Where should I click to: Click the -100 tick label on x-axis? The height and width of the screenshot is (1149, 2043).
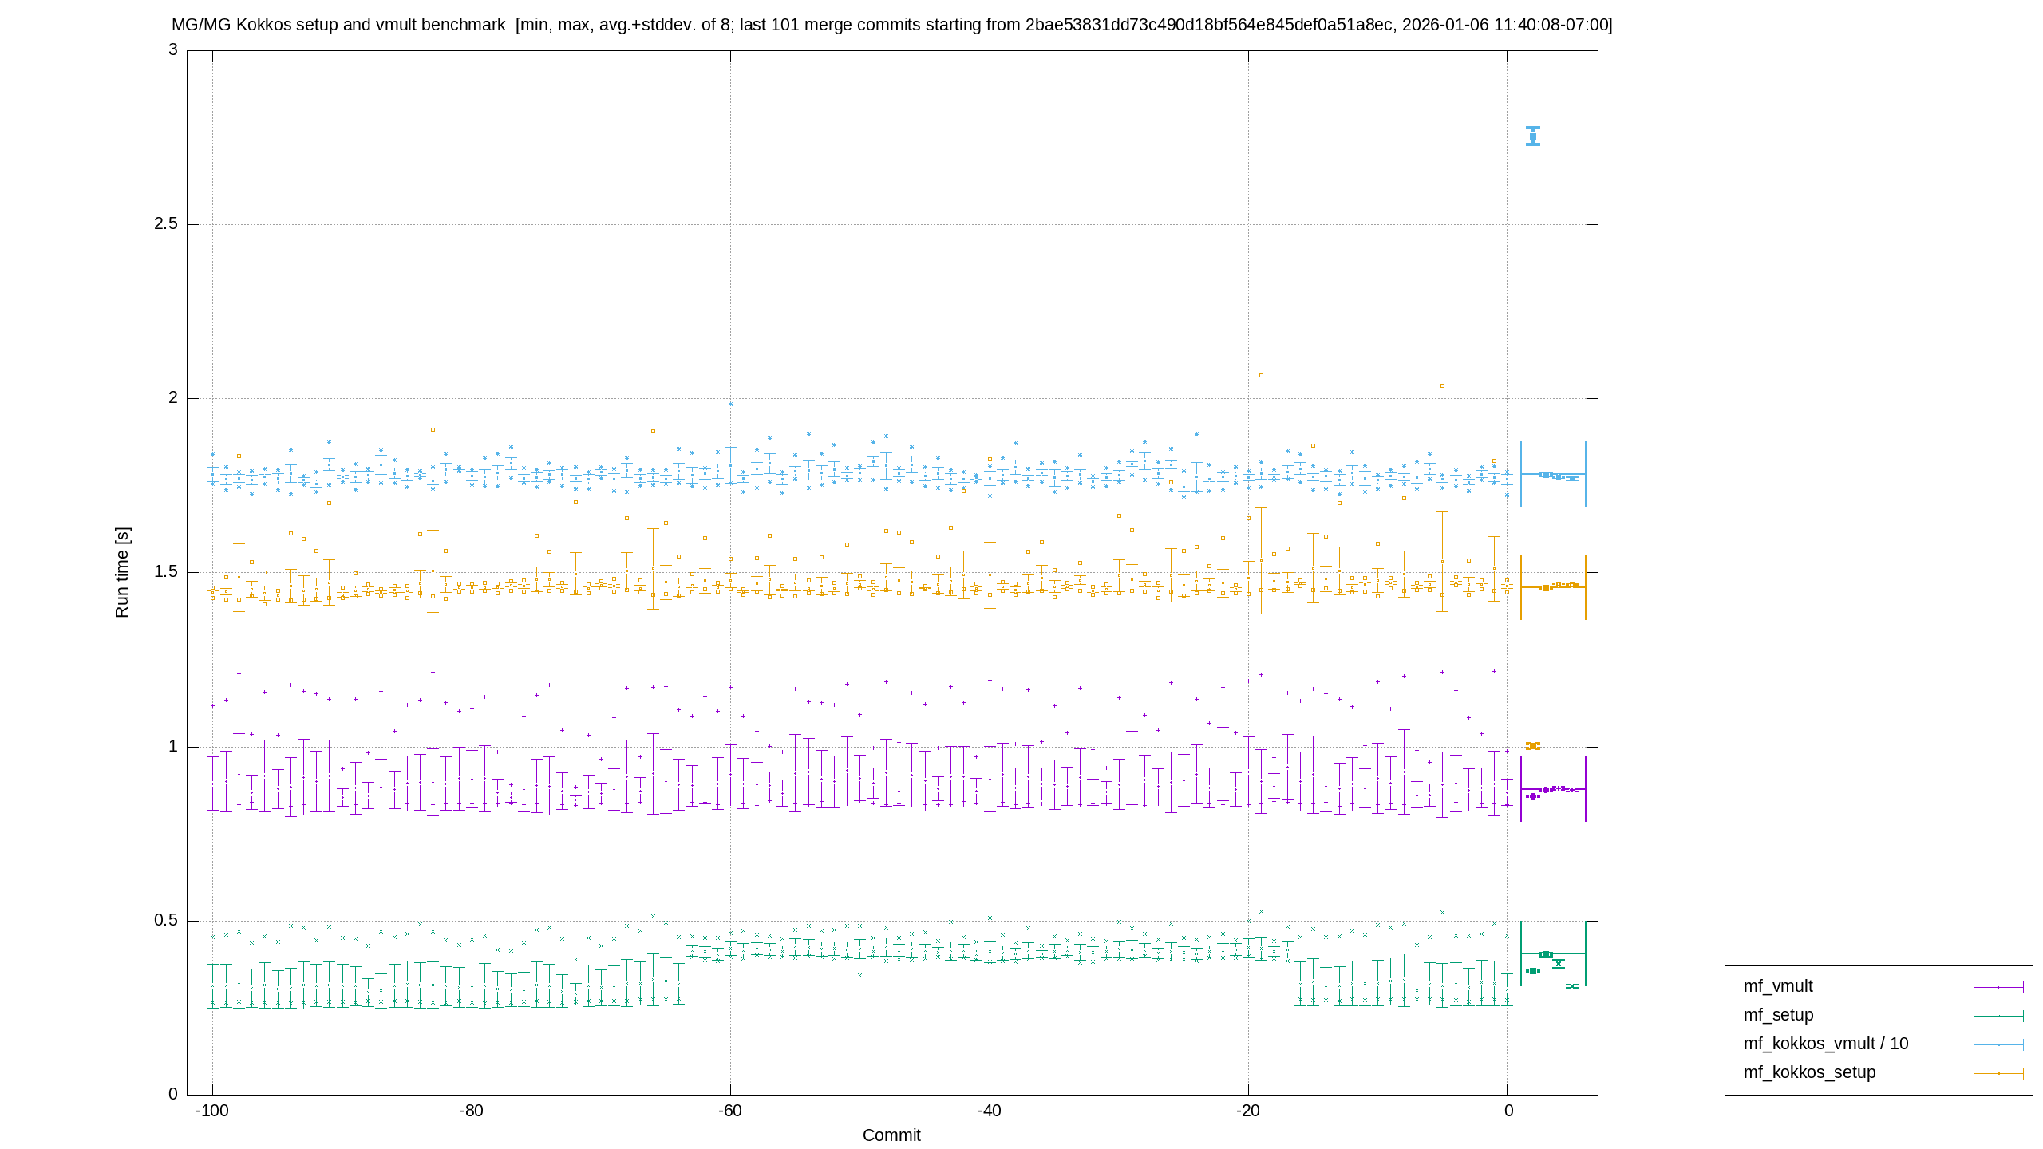[x=212, y=1111]
